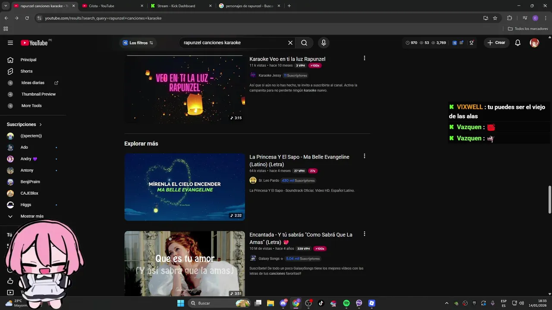
Task: Bookmark this page with star icon
Action: coord(495,18)
